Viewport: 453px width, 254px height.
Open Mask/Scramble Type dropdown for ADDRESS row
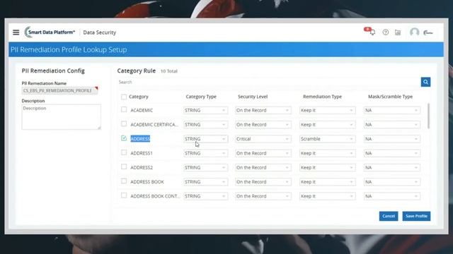click(x=392, y=139)
